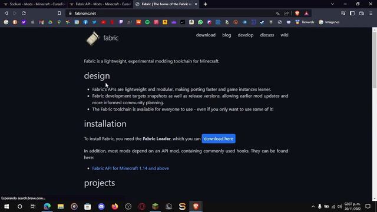Open the discuss nav link
Viewport: 377px width, 212px height.
(267, 35)
